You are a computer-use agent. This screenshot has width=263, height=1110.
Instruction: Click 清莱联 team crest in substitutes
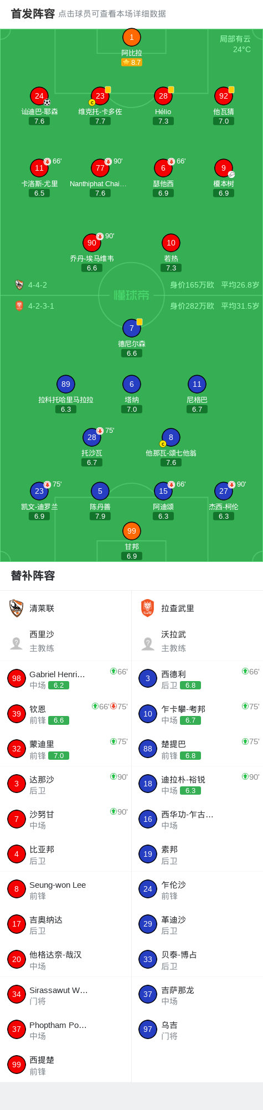coord(17,608)
